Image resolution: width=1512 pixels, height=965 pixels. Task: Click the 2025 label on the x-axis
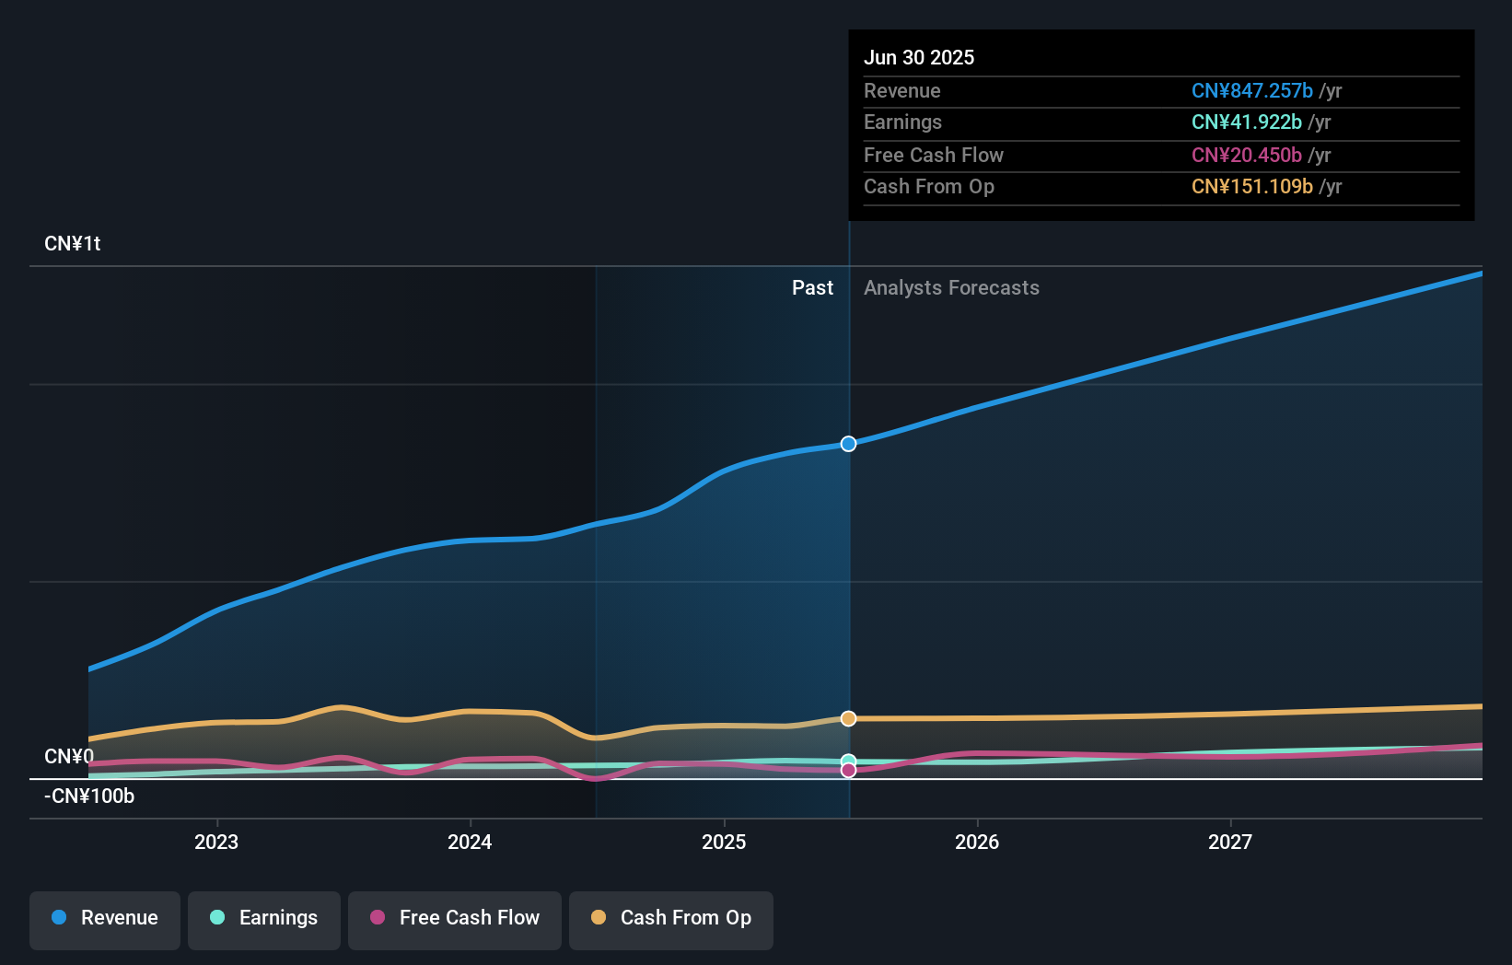[x=725, y=841]
